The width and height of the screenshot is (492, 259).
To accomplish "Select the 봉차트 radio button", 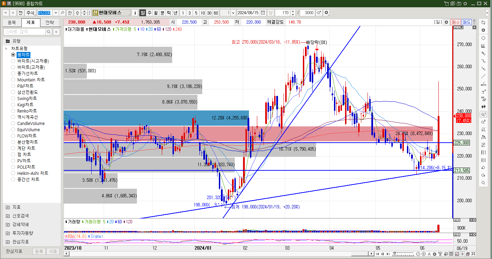I will (x=13, y=55).
